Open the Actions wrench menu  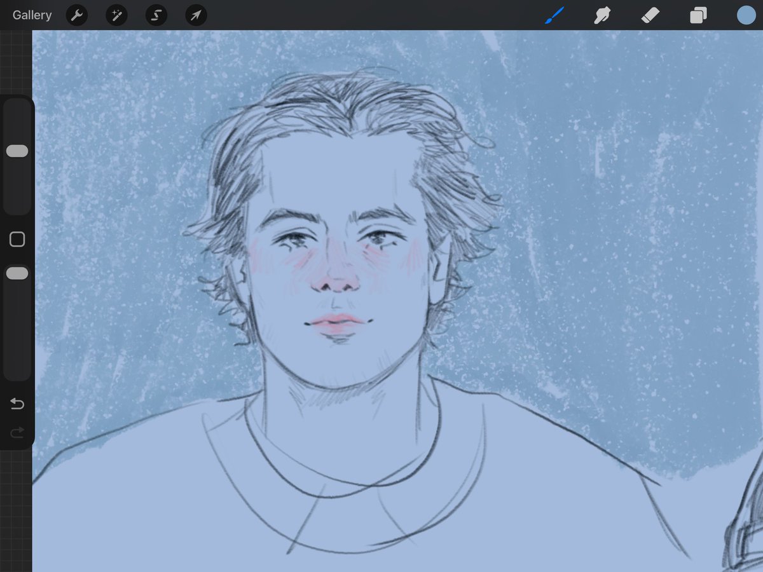77,15
